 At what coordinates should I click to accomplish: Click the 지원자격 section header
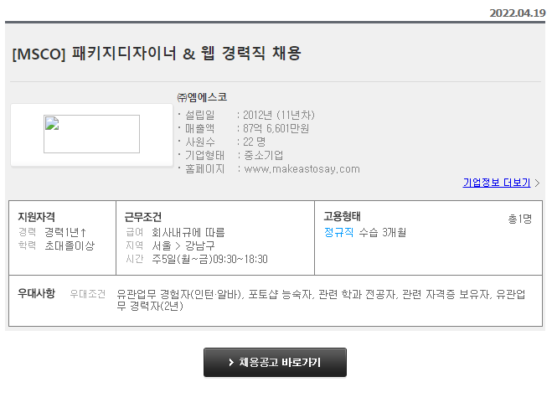[37, 217]
